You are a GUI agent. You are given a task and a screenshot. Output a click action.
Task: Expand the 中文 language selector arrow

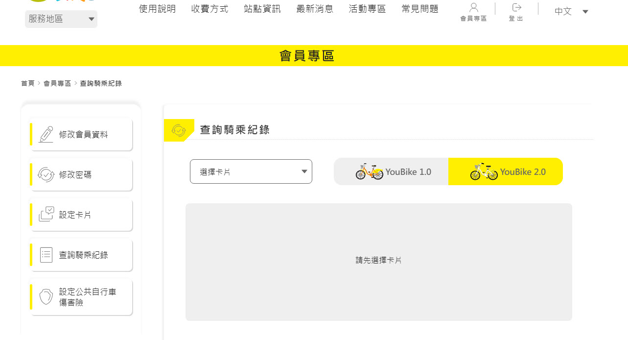click(x=585, y=12)
